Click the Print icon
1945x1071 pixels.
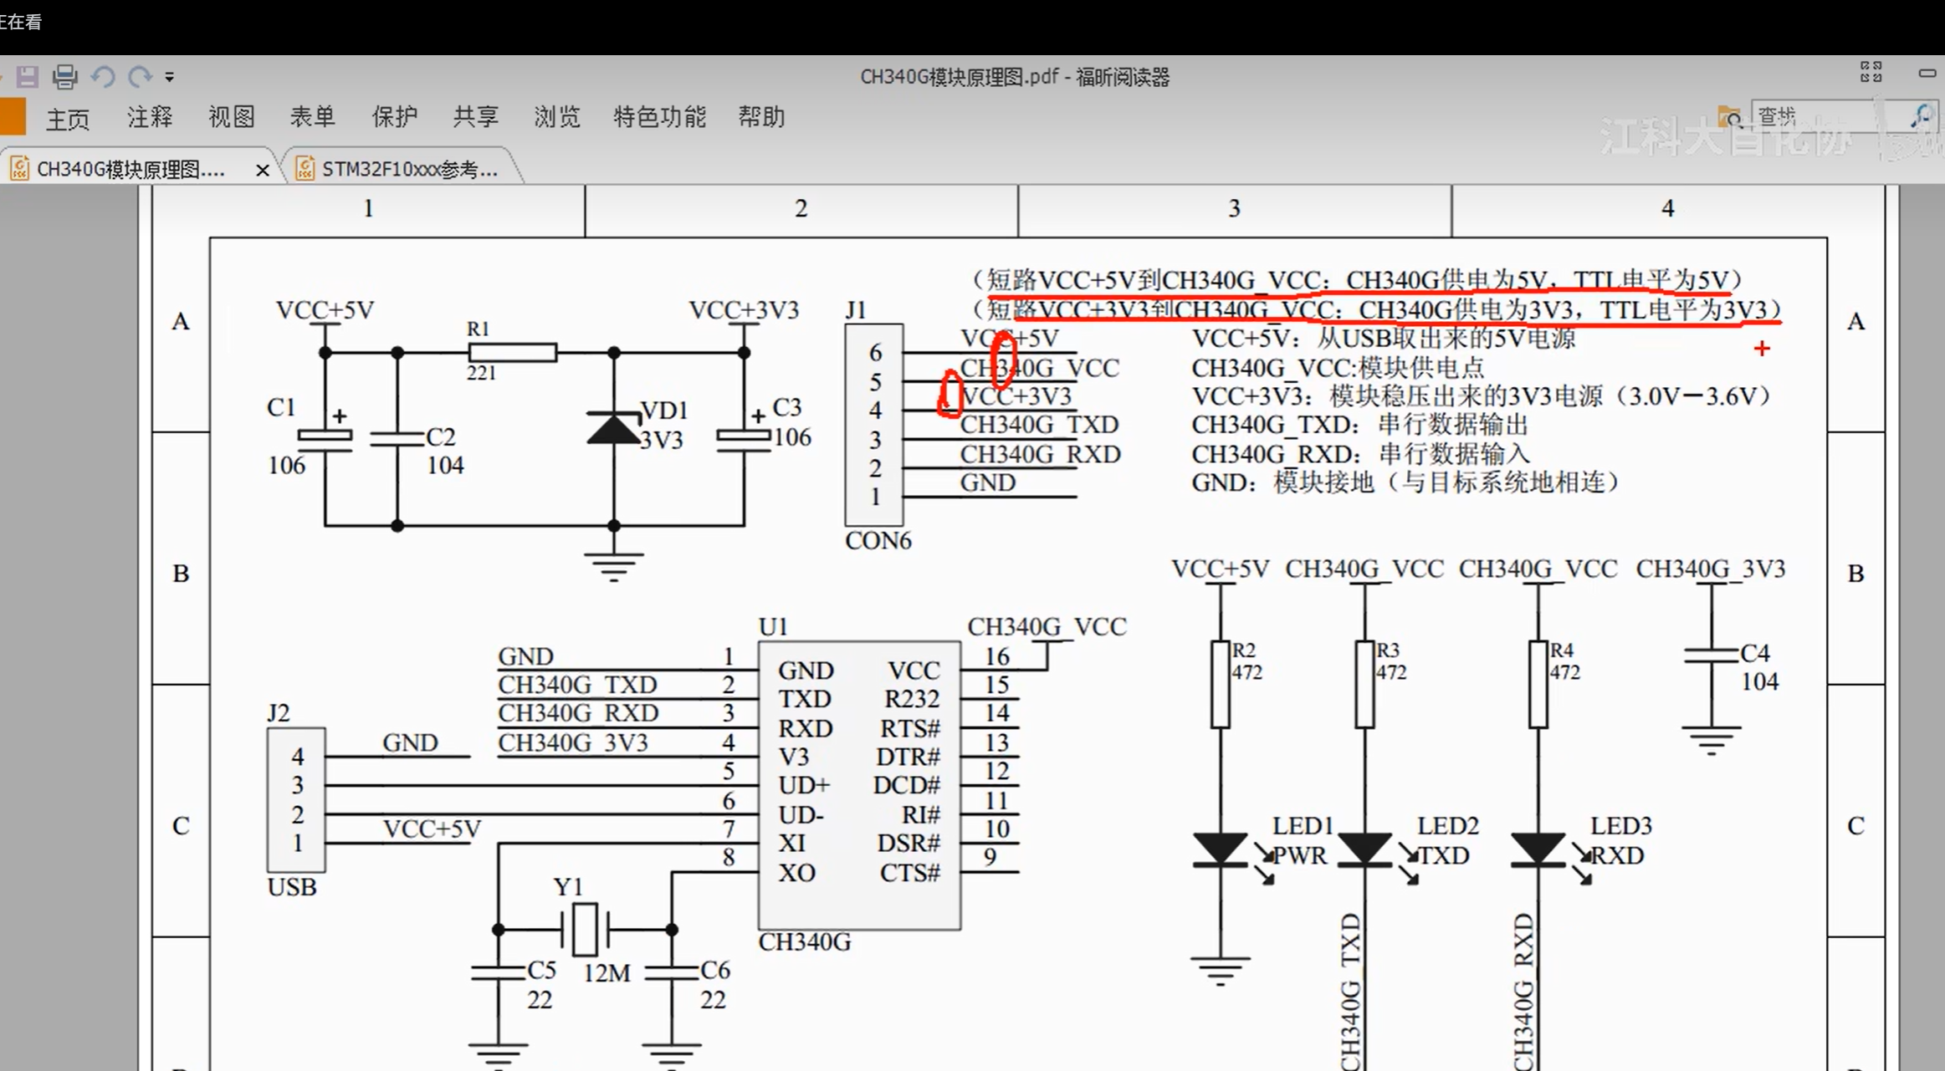pos(64,77)
